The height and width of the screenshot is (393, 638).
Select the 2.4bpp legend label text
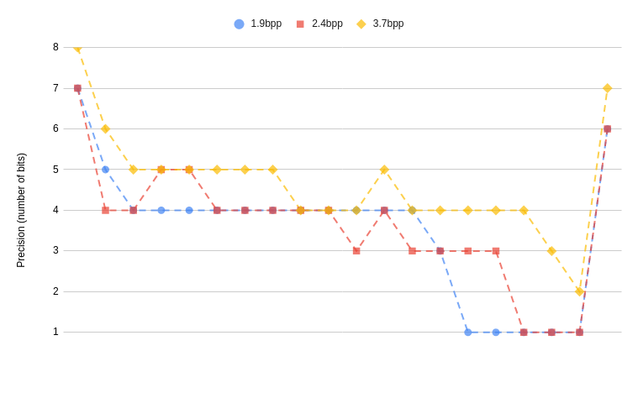tap(327, 24)
